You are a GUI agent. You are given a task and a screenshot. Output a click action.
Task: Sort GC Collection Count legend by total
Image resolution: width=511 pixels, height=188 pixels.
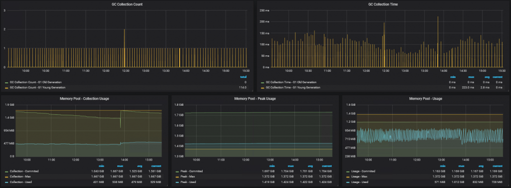pyautogui.click(x=244, y=77)
